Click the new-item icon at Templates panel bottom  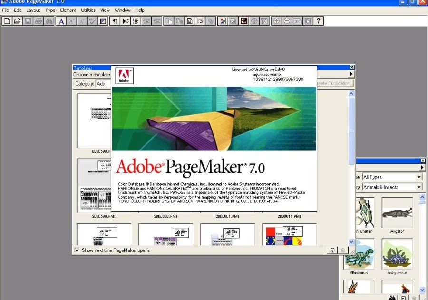click(332, 250)
